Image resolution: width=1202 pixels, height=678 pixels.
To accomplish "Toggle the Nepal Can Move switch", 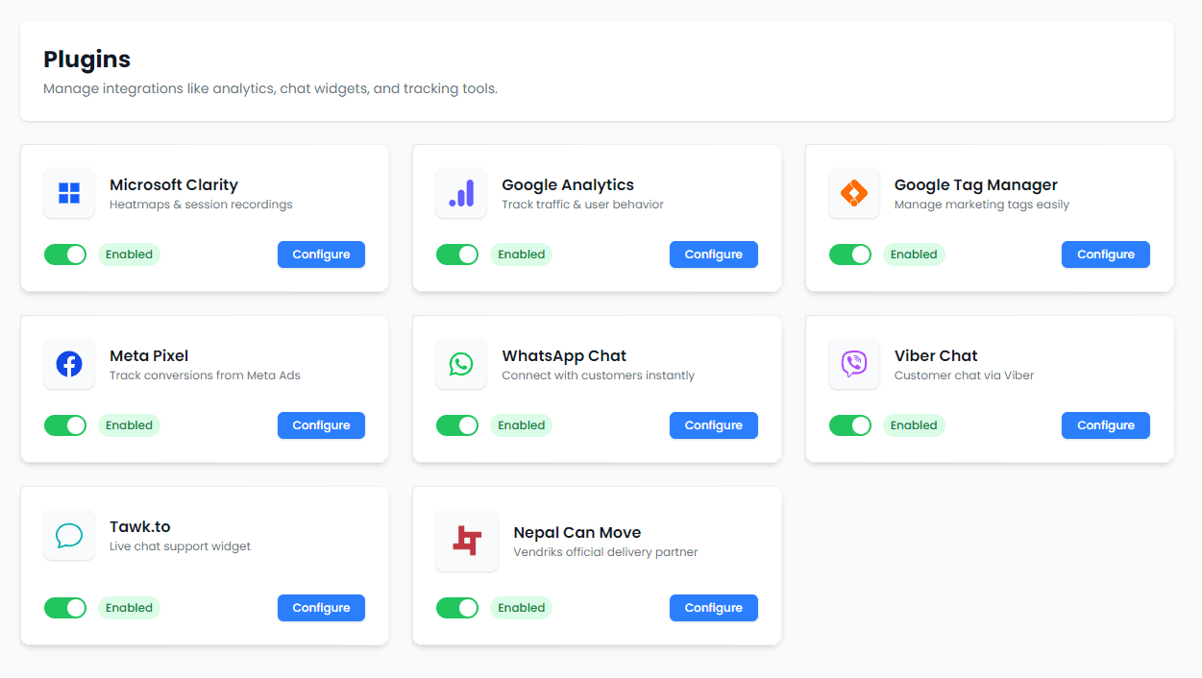I will click(457, 607).
